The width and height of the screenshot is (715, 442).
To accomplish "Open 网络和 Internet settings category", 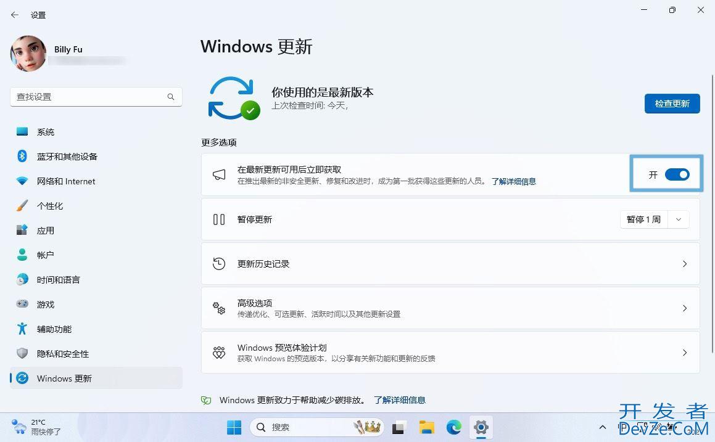I will coord(96,181).
